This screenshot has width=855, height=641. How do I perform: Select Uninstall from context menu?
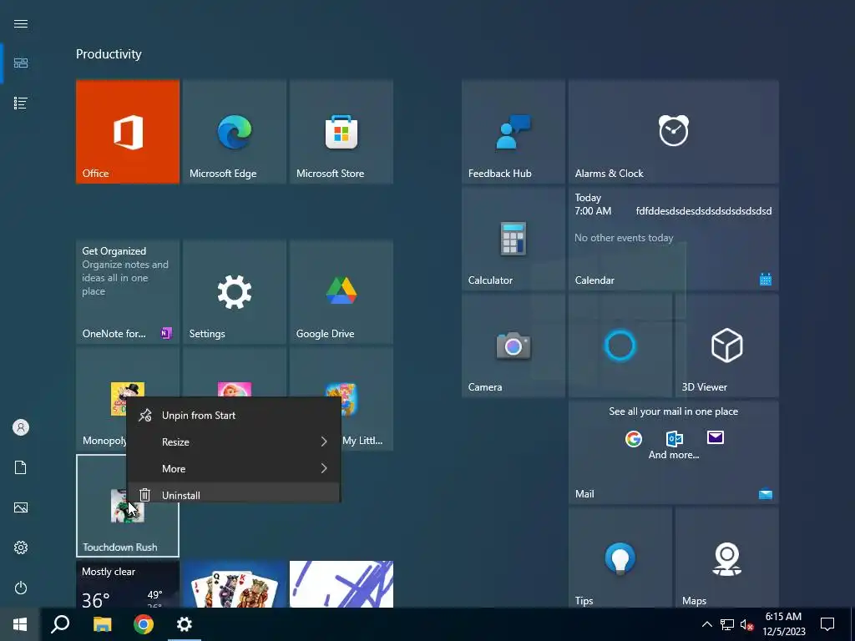click(234, 492)
